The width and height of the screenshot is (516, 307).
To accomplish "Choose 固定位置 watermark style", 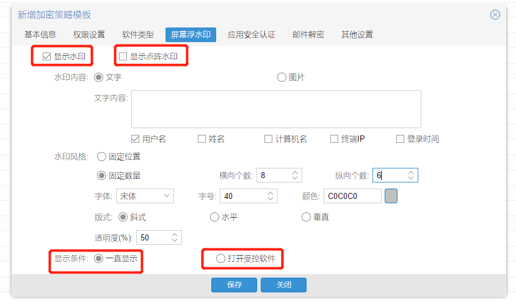I will [101, 156].
